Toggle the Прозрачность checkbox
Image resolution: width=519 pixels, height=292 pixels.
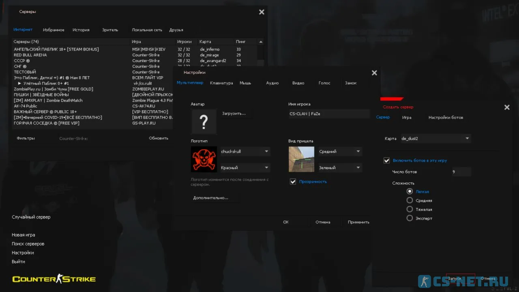click(293, 182)
